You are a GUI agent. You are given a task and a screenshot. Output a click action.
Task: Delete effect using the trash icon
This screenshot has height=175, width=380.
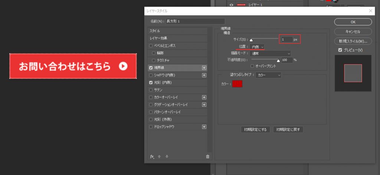207,156
